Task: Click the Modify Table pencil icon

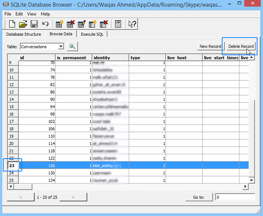Action: 82,24
